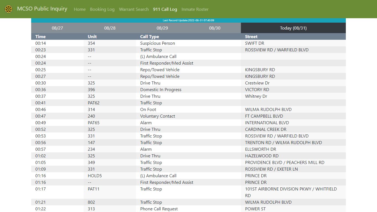Click unit 314 cell

[x=110, y=109]
